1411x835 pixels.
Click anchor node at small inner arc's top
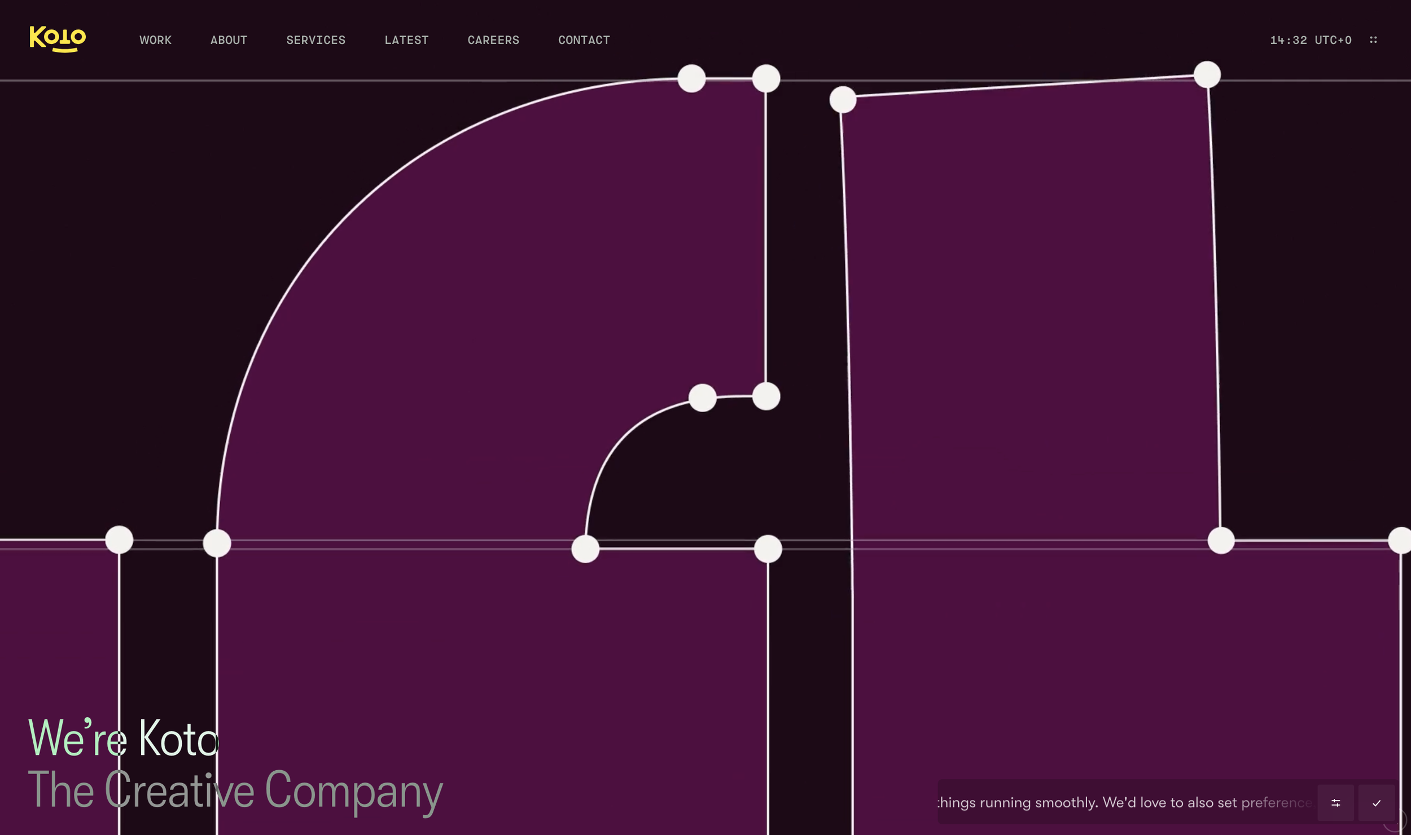click(x=703, y=398)
